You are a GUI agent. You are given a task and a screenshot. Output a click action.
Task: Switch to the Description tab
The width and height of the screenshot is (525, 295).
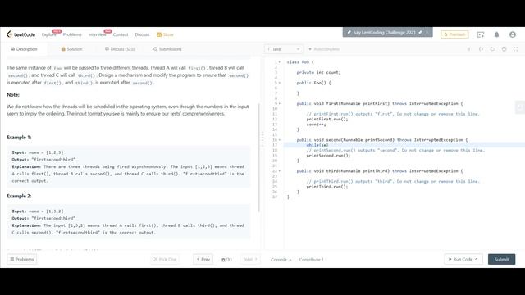[24, 49]
